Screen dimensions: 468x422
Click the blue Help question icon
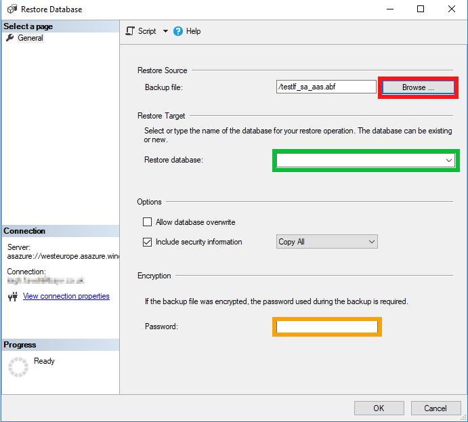coord(178,31)
